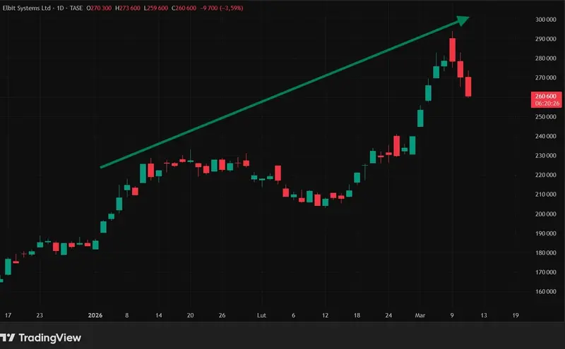Click the Lut month marker on time axis

pos(261,315)
